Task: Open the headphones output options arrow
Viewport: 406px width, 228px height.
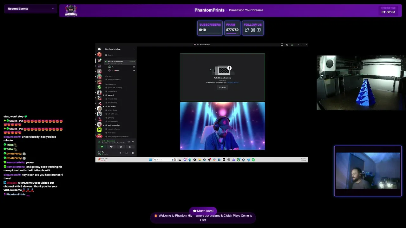Action: tap(129, 153)
